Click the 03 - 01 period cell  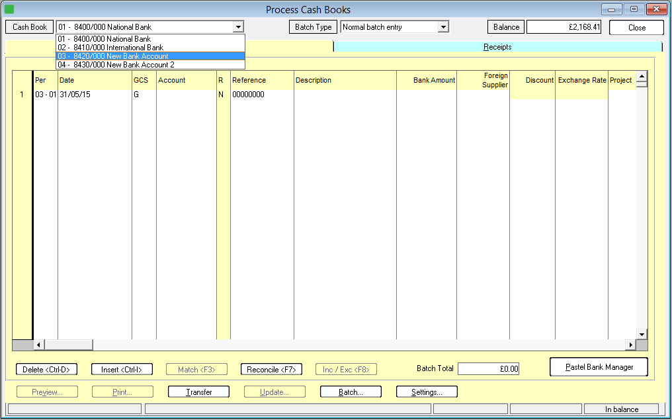point(46,95)
